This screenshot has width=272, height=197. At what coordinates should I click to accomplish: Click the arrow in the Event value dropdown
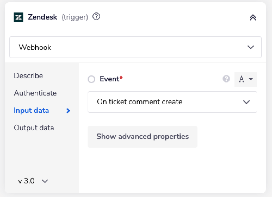pos(246,102)
